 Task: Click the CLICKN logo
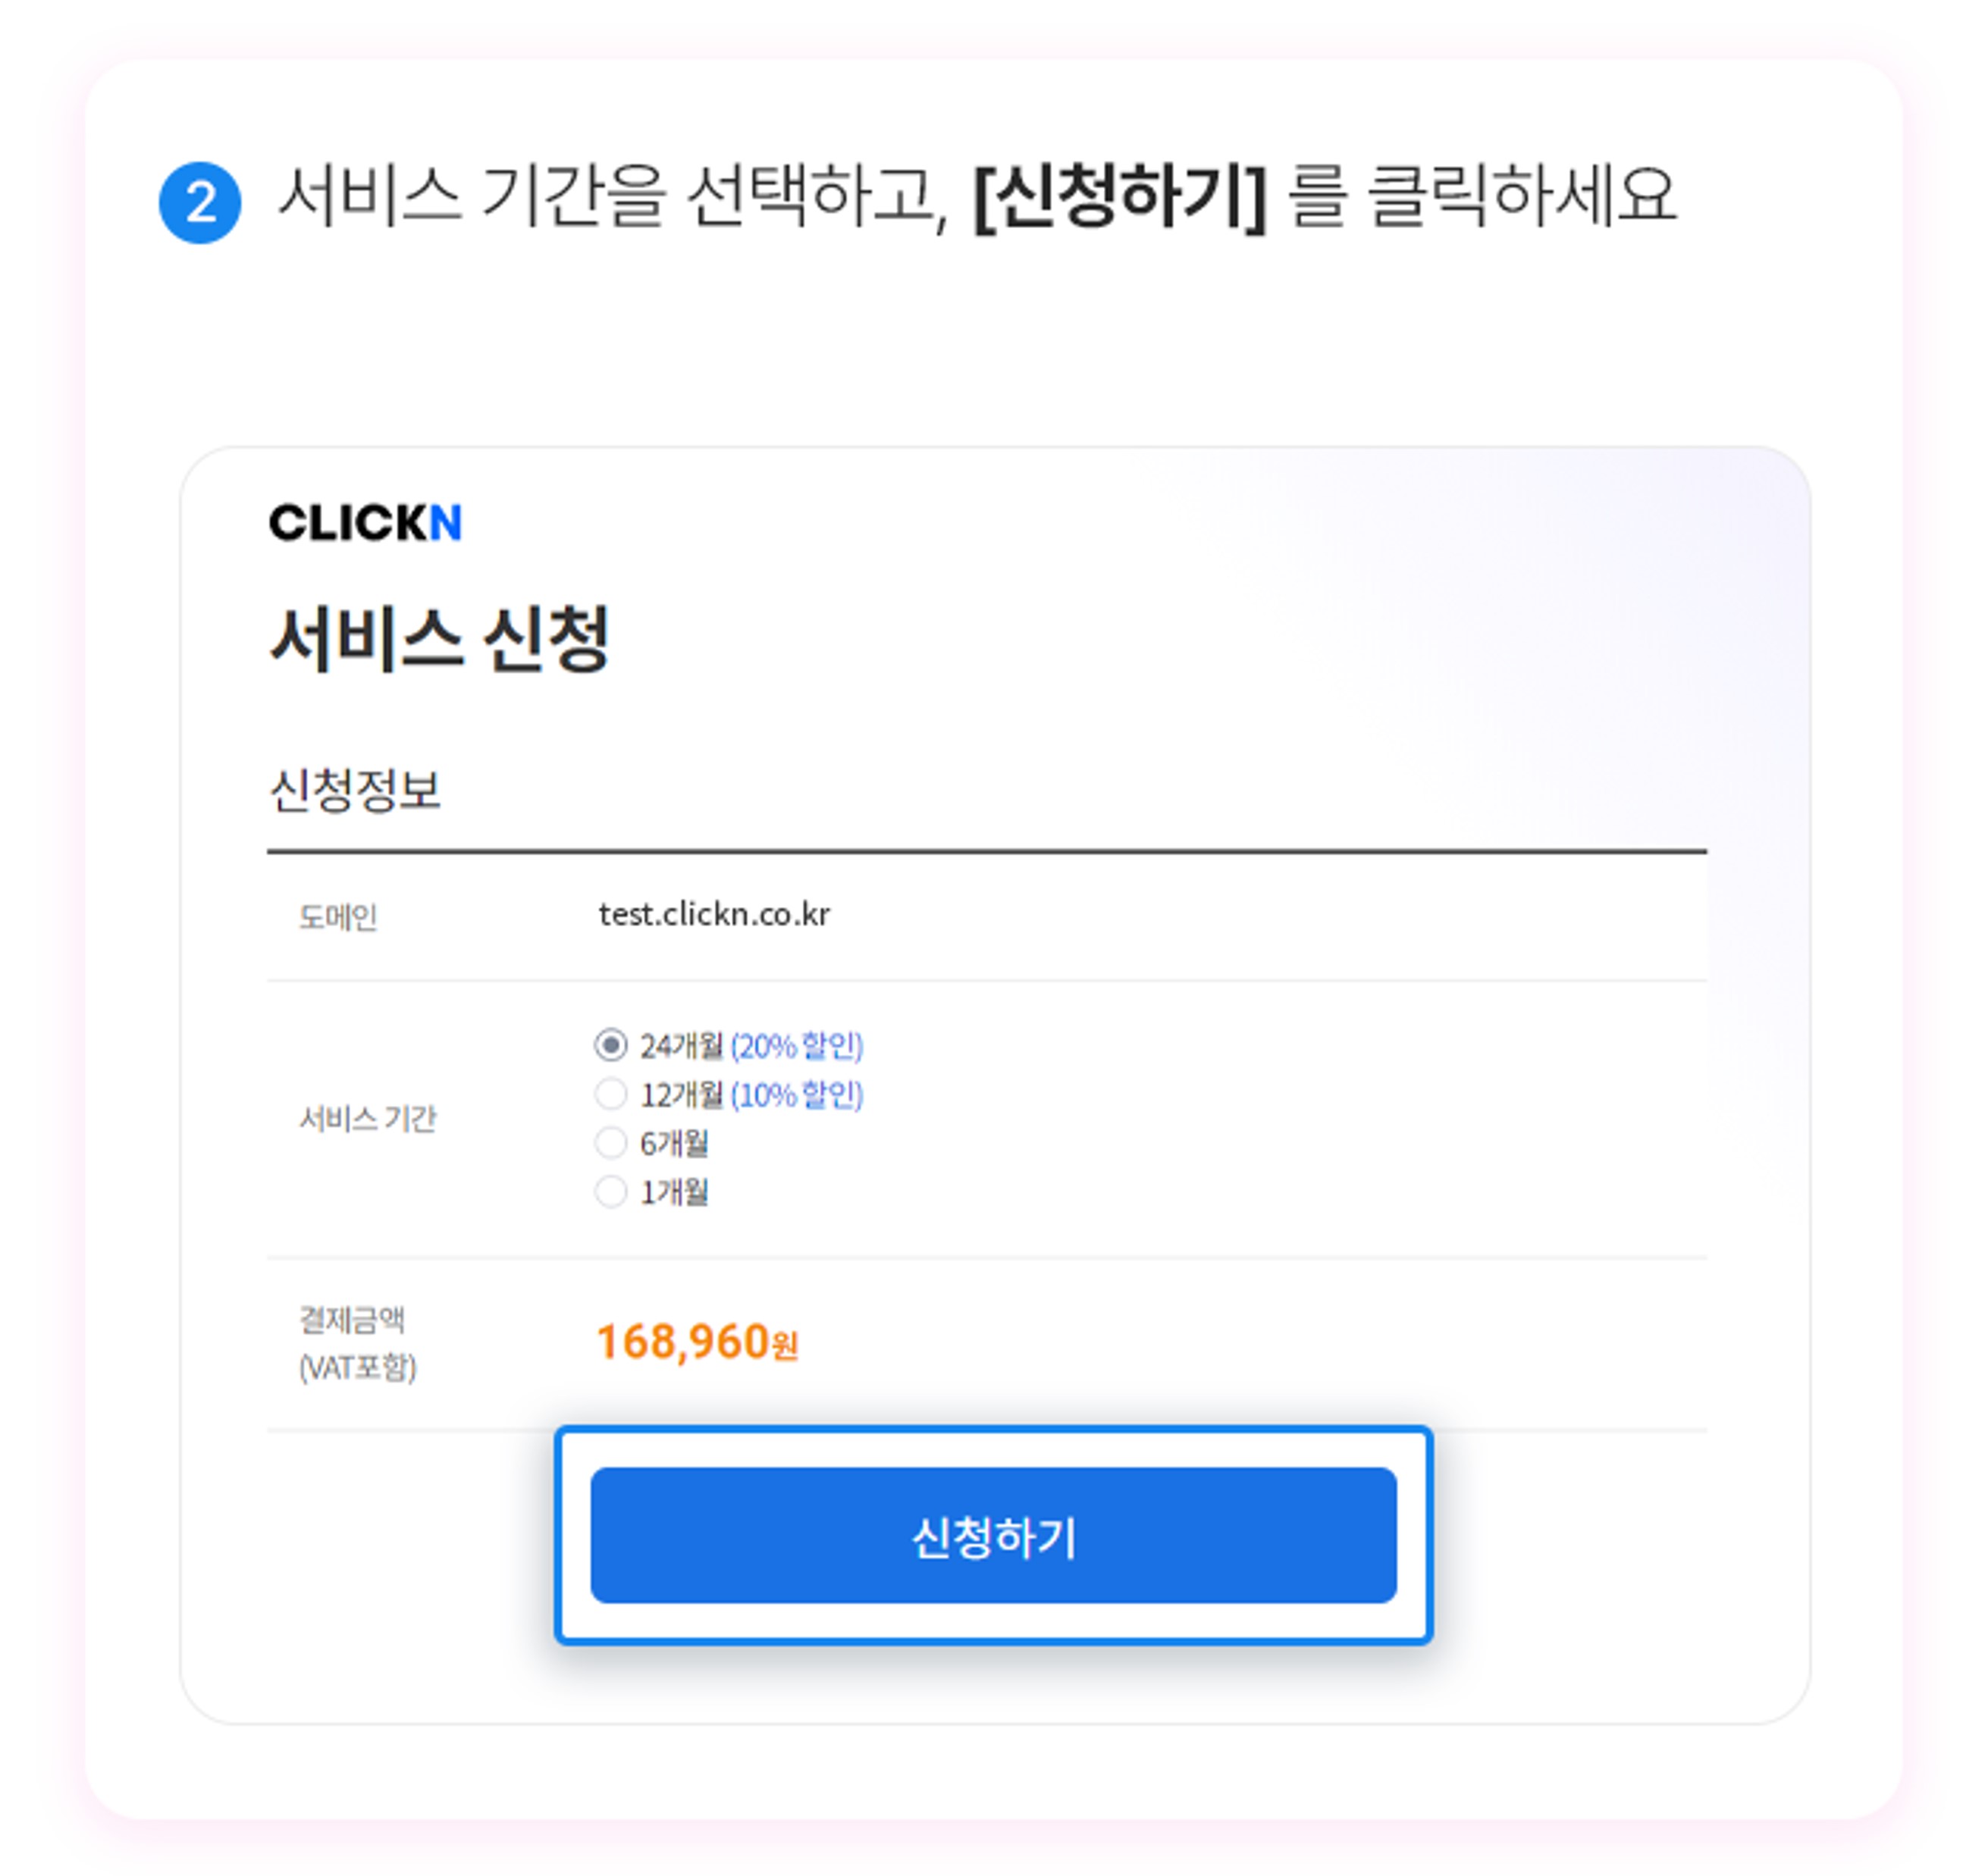pos(365,523)
